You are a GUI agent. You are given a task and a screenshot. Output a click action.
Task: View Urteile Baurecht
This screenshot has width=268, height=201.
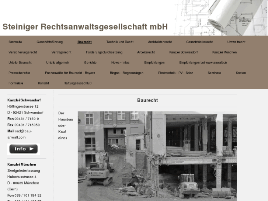(20, 63)
